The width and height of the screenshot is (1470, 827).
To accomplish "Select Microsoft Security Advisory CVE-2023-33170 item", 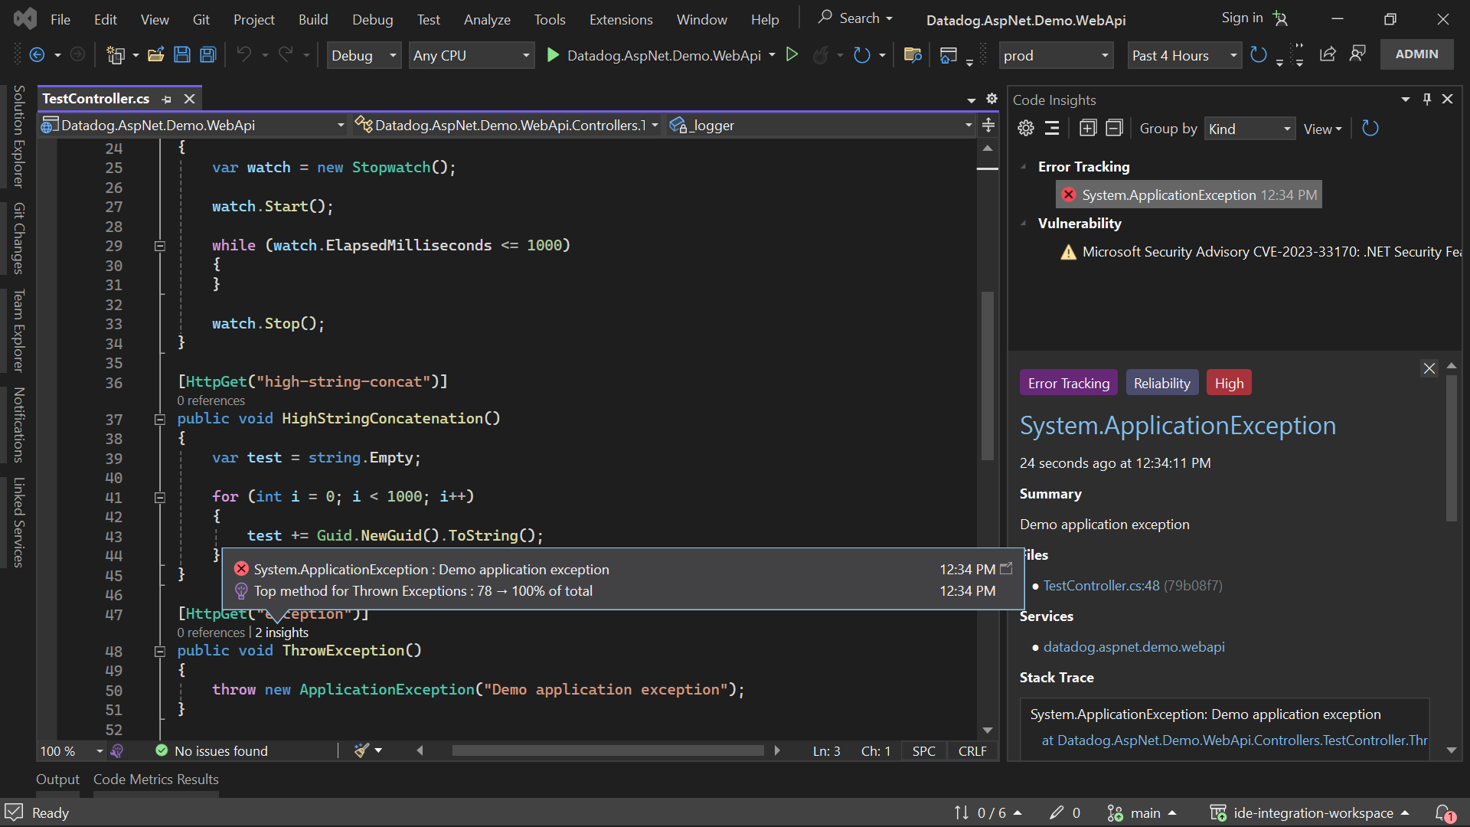I will tap(1261, 252).
